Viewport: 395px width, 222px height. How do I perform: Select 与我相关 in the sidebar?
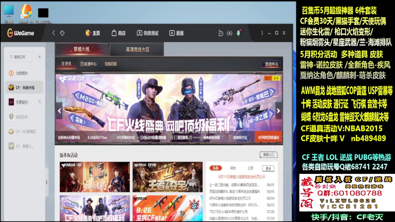point(24,73)
